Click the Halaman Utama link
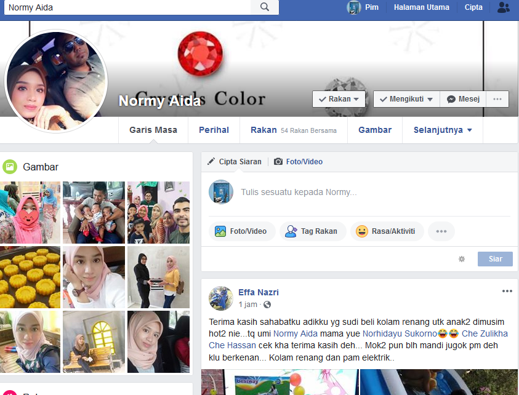The image size is (519, 395). pyautogui.click(x=422, y=7)
